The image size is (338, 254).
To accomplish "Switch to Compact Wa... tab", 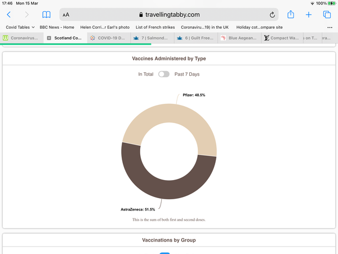I will coord(282,38).
